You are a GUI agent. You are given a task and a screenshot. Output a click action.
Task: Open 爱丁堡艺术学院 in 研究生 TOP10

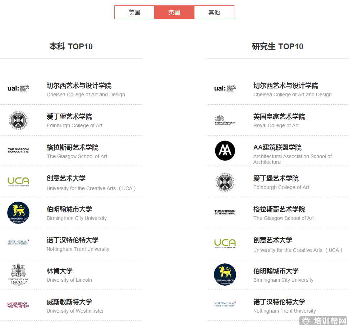276,178
